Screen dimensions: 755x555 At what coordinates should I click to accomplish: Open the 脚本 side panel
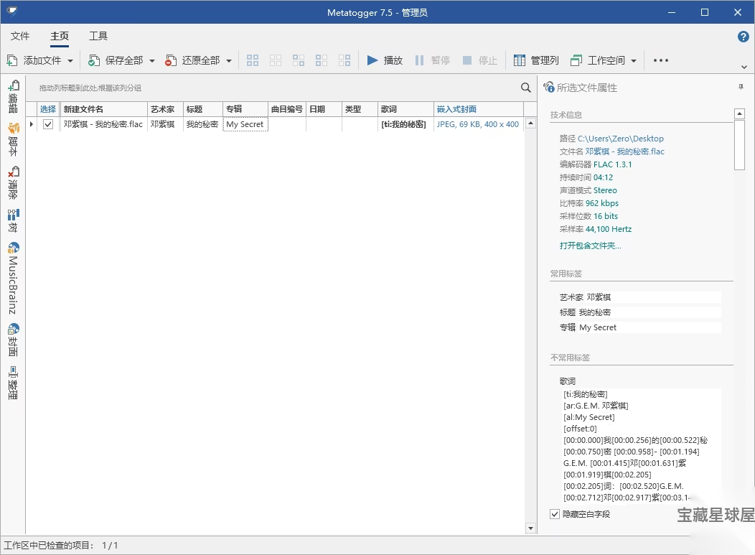click(13, 139)
